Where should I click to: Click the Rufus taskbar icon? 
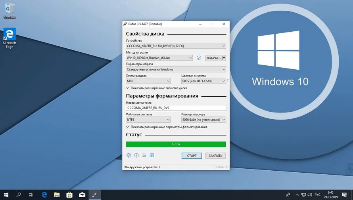pyautogui.click(x=94, y=194)
